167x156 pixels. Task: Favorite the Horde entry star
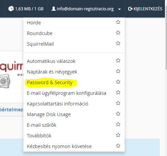tap(118, 22)
